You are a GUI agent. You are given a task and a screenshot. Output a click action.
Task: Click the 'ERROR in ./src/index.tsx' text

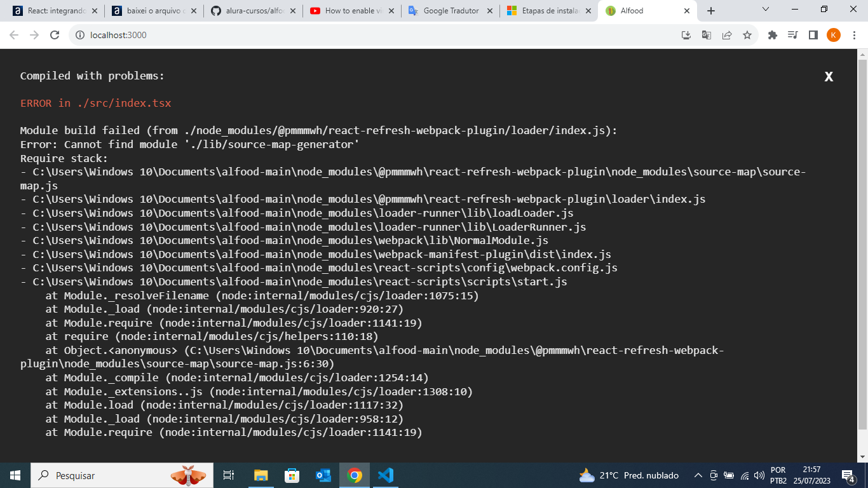(x=96, y=103)
